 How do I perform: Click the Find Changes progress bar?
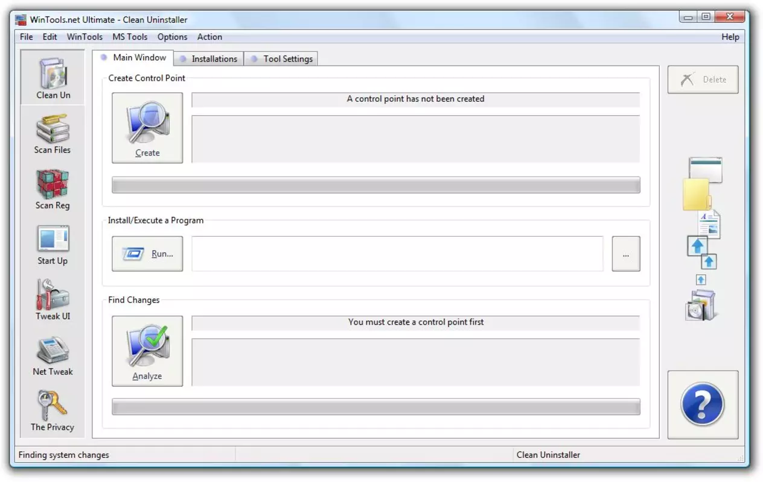coord(376,407)
